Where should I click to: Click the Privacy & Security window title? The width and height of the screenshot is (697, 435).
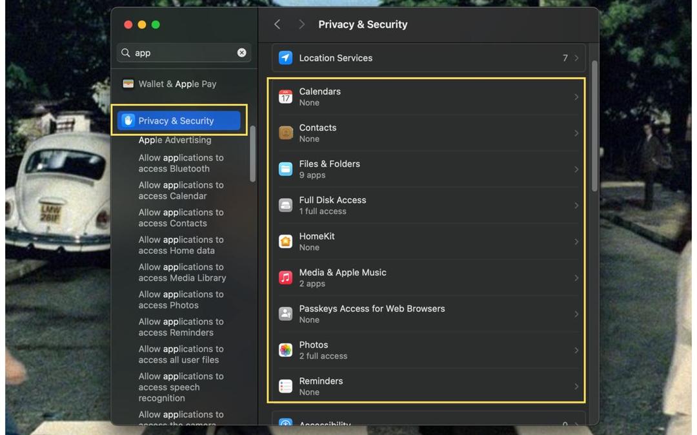pos(363,24)
